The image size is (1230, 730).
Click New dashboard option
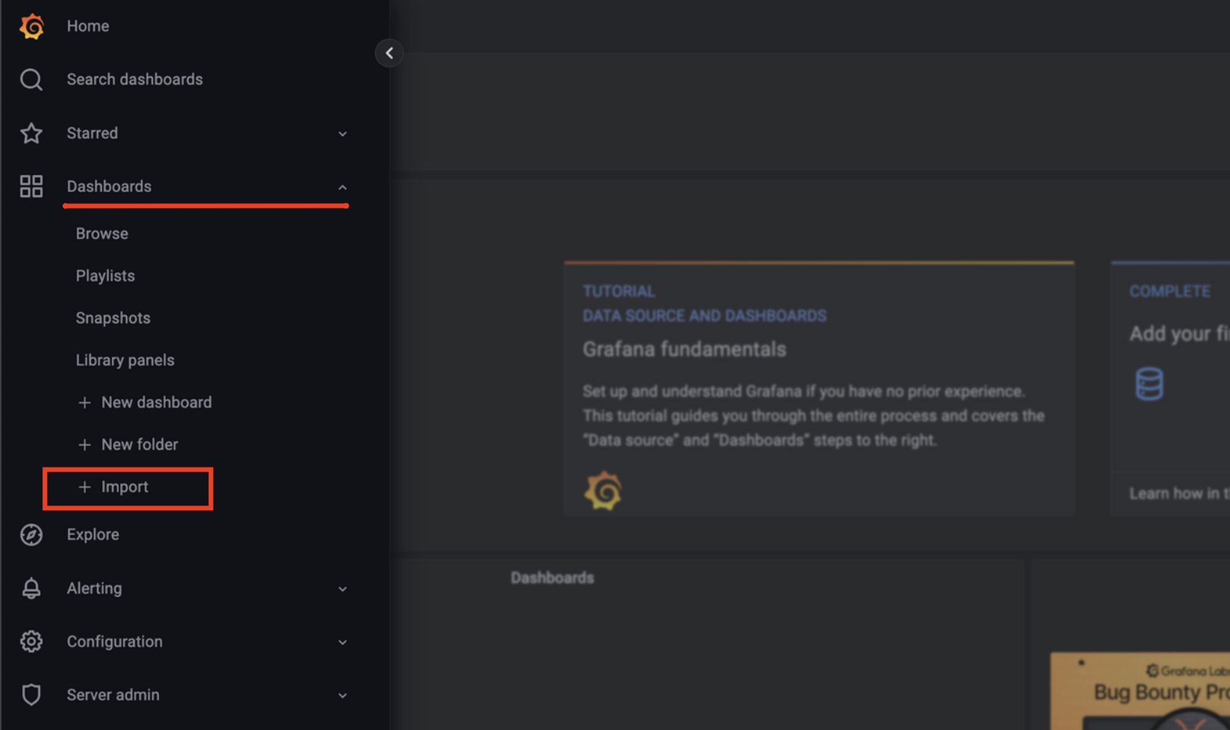pos(156,402)
